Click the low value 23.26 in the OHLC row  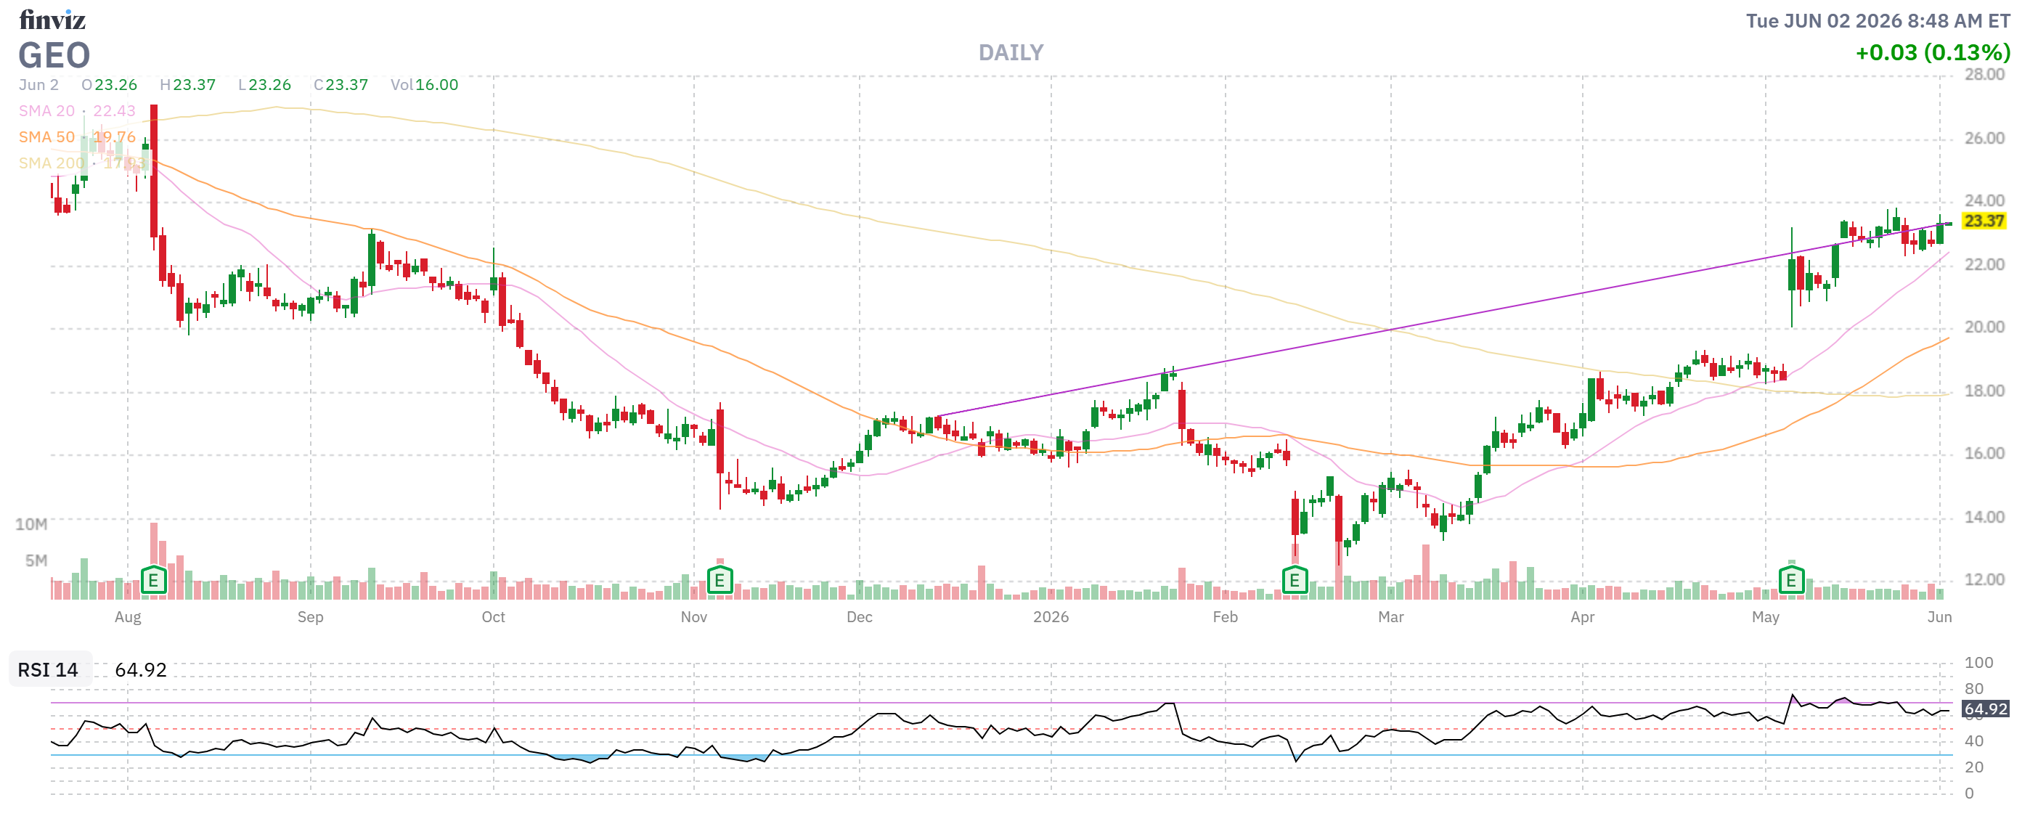click(269, 85)
